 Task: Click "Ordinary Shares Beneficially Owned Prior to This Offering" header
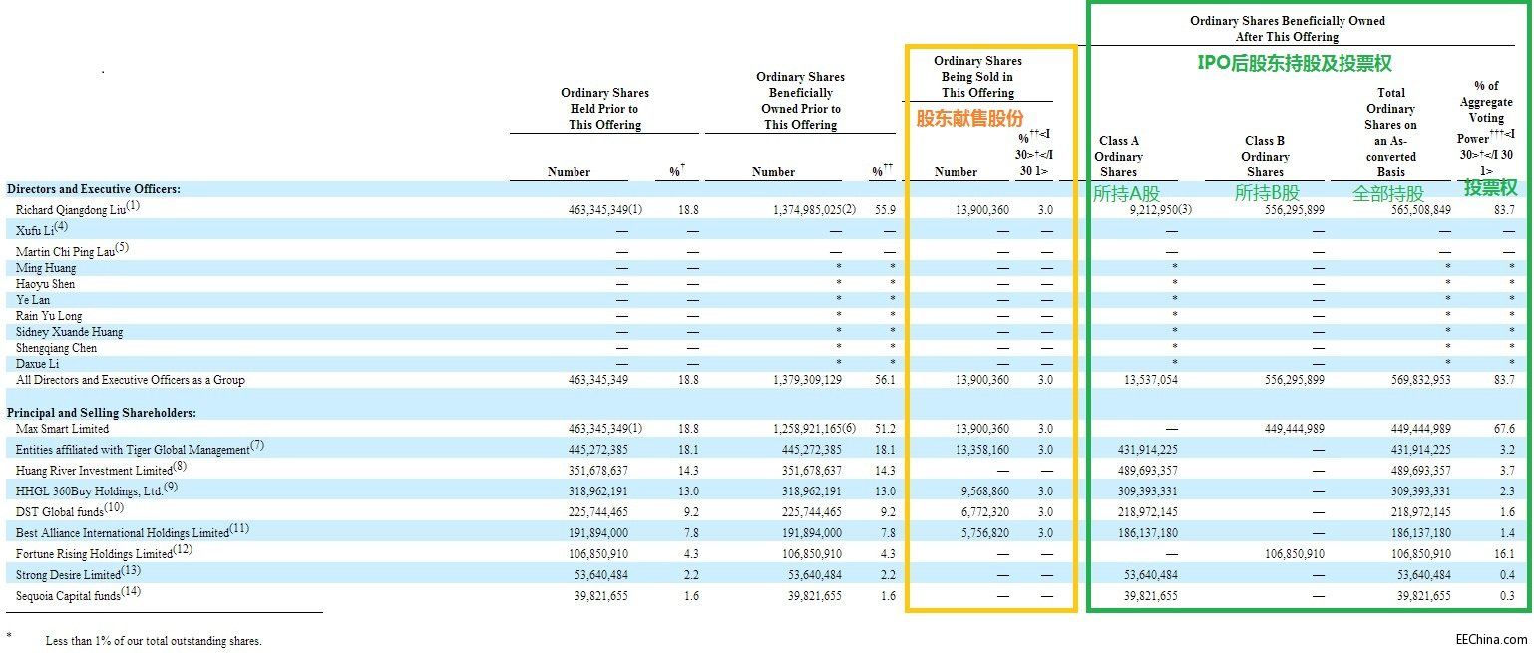tap(800, 101)
